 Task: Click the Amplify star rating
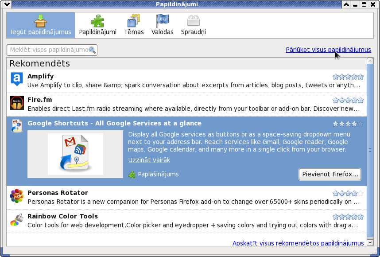[348, 77]
